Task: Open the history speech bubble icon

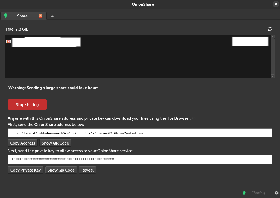Action: click(270, 29)
